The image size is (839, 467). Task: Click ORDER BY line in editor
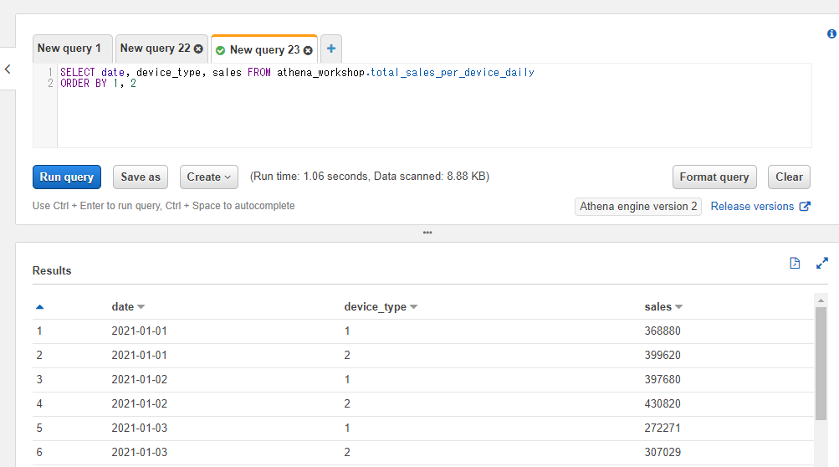coord(98,84)
